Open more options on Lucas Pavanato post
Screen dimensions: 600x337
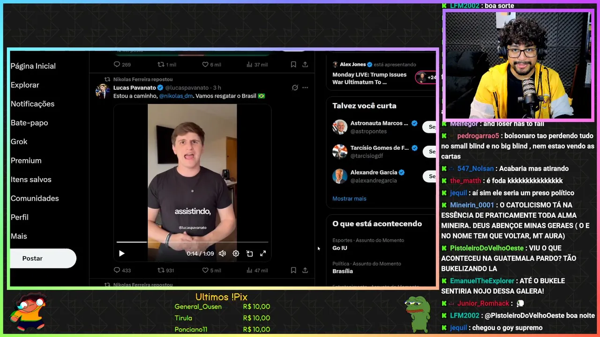point(305,88)
